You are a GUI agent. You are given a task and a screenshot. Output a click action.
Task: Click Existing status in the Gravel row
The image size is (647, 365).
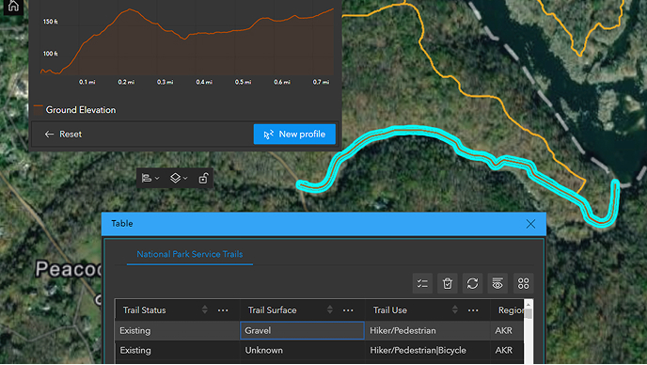177,331
